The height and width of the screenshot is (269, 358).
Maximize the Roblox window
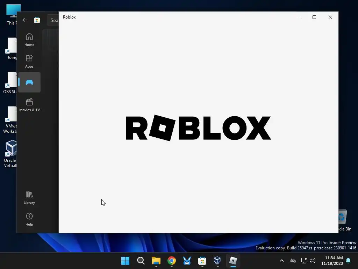click(x=314, y=17)
